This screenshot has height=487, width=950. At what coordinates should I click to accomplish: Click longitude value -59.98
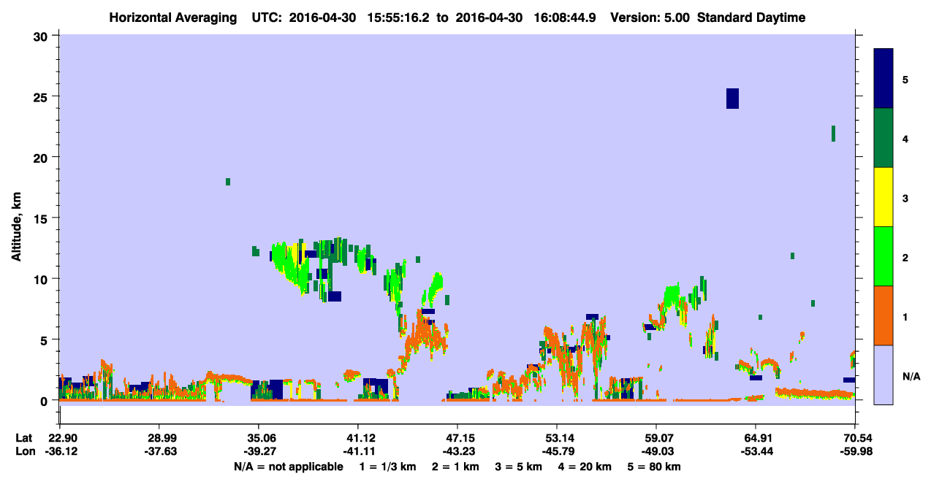coord(855,451)
